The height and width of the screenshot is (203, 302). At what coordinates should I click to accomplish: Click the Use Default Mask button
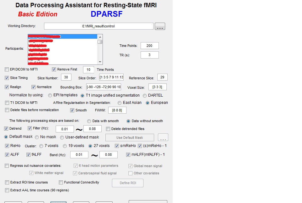tap(130, 138)
